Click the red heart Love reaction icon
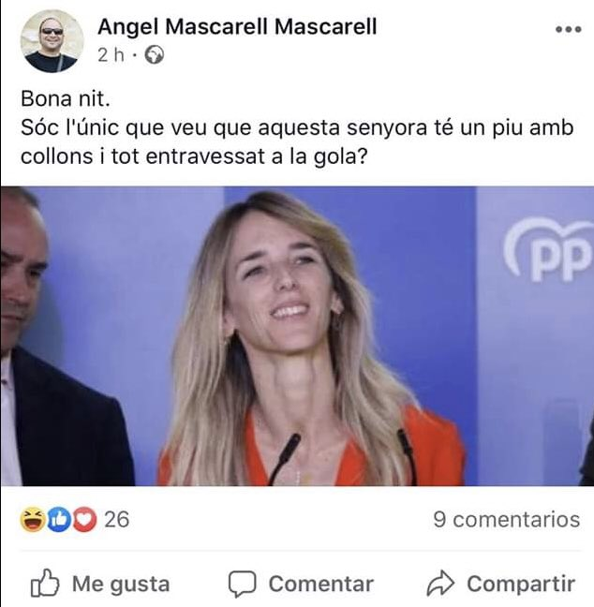This screenshot has height=607, width=594. pyautogui.click(x=84, y=519)
